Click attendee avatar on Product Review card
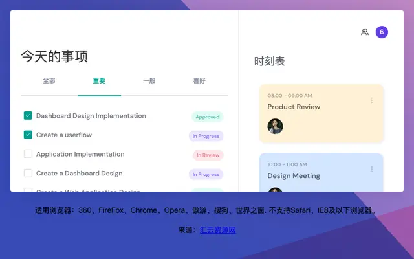The width and height of the screenshot is (414, 259). [x=275, y=126]
